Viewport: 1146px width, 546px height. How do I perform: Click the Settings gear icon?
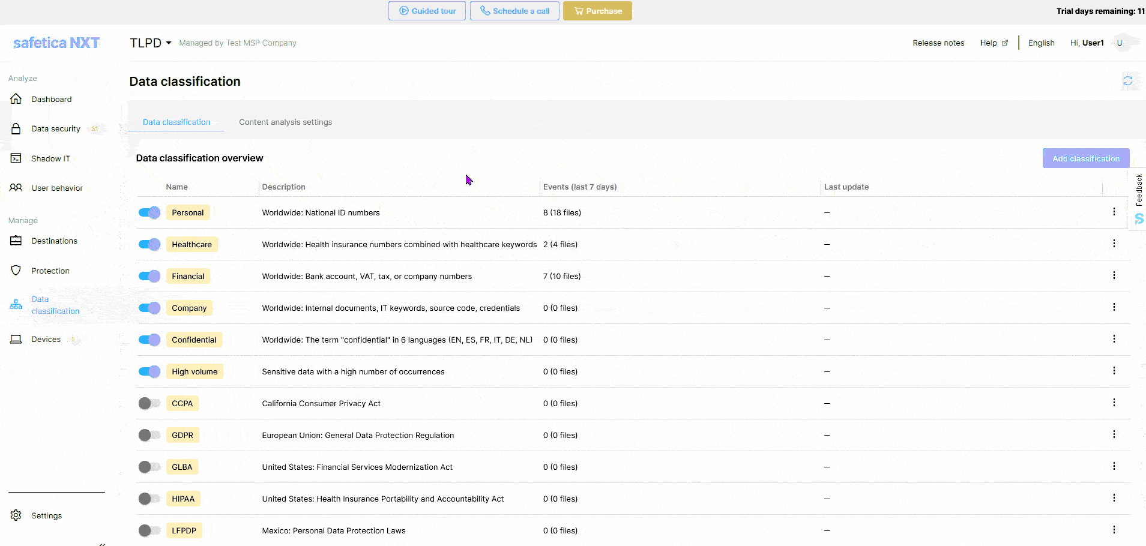[x=16, y=515]
